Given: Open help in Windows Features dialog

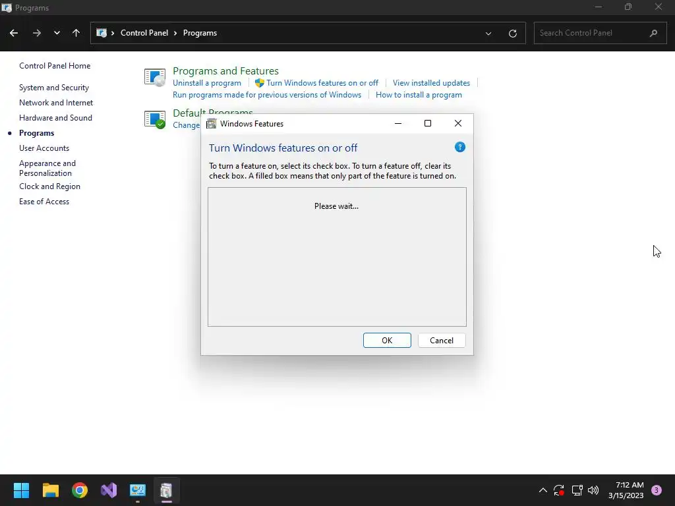Looking at the screenshot, I should coord(459,147).
